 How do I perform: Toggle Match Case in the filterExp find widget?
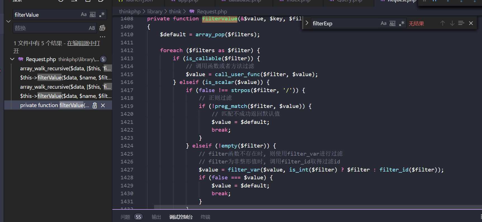pos(384,23)
